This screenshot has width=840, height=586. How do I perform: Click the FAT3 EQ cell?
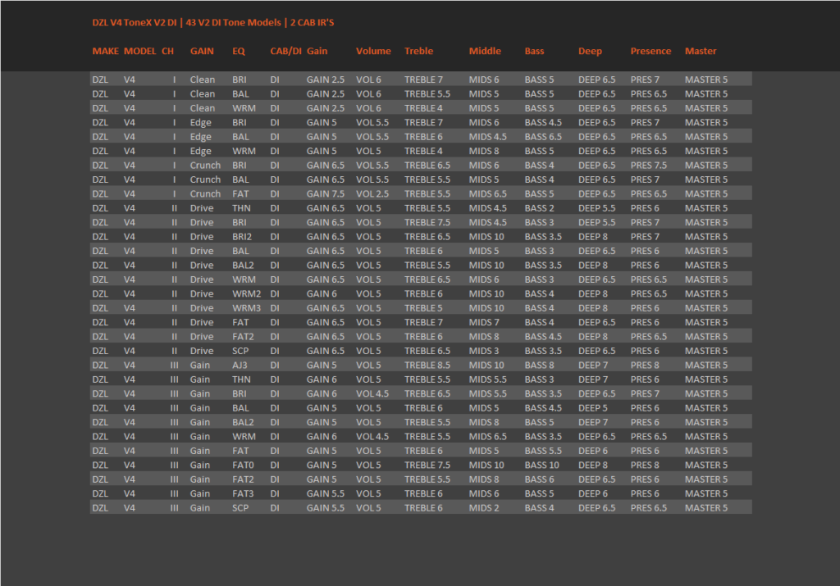click(243, 493)
